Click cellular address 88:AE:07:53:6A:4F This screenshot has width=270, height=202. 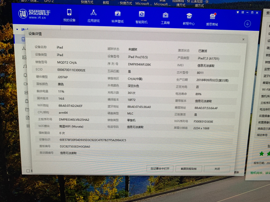206,108
